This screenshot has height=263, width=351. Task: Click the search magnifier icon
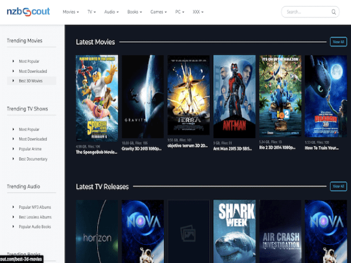(333, 12)
